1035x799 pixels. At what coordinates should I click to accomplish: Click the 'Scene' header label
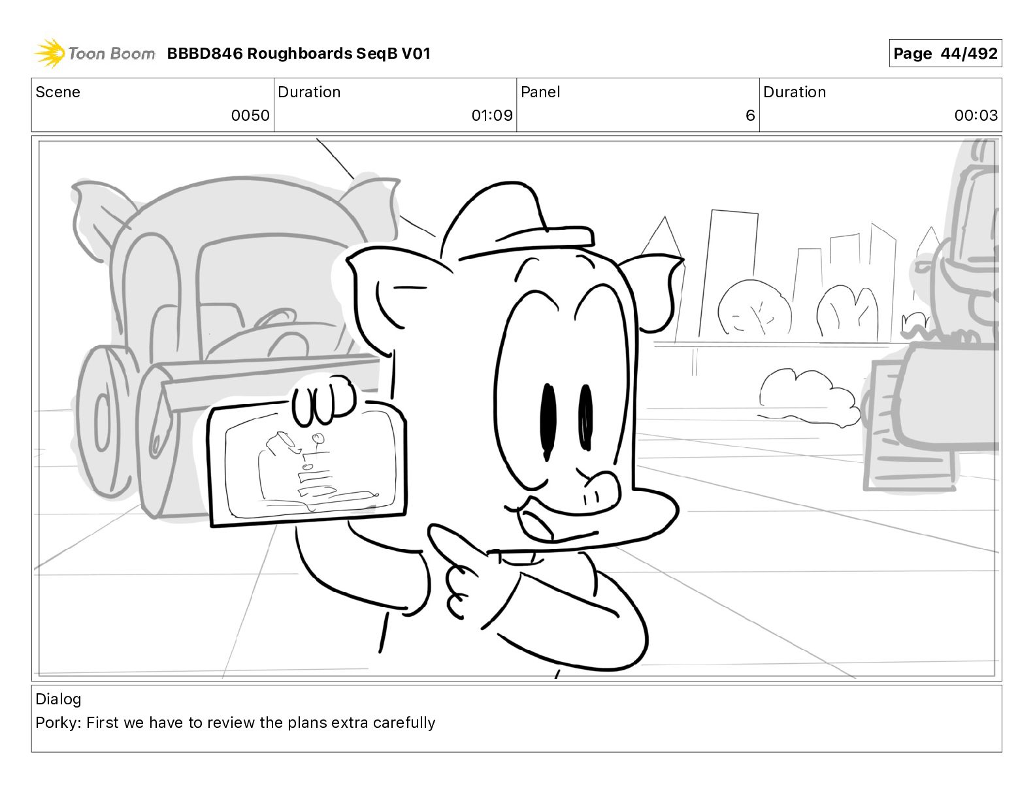(x=57, y=92)
